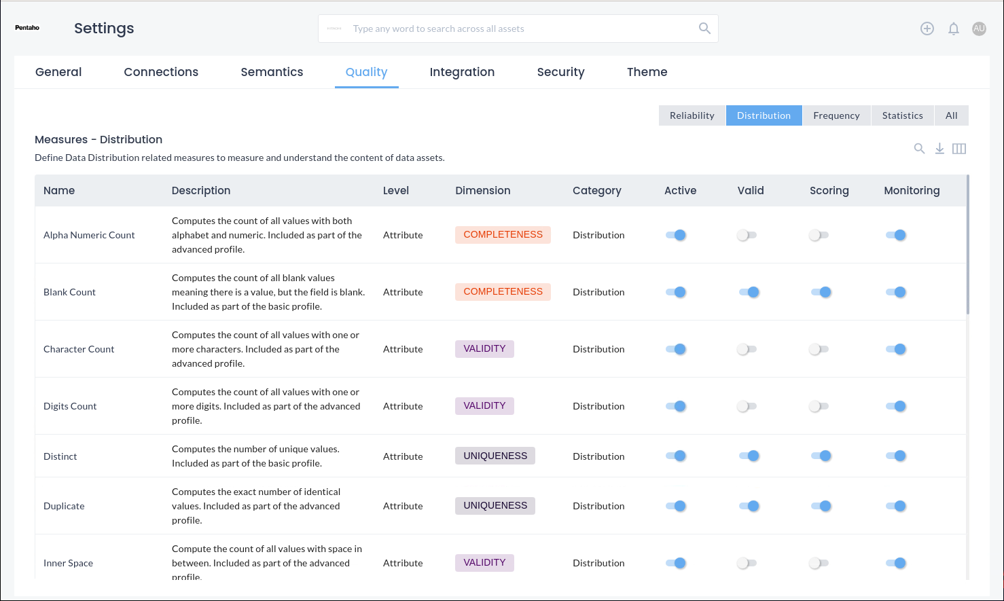Open the column chooser icon
1004x601 pixels.
click(x=959, y=149)
